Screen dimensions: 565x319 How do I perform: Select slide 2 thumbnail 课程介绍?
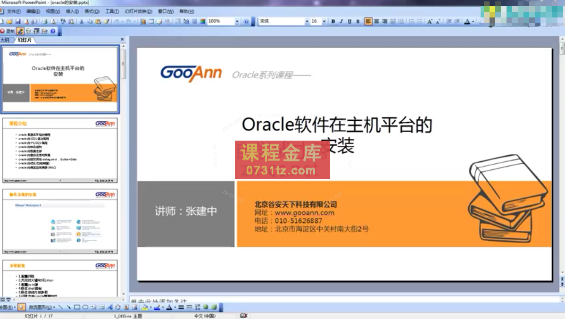pos(60,151)
